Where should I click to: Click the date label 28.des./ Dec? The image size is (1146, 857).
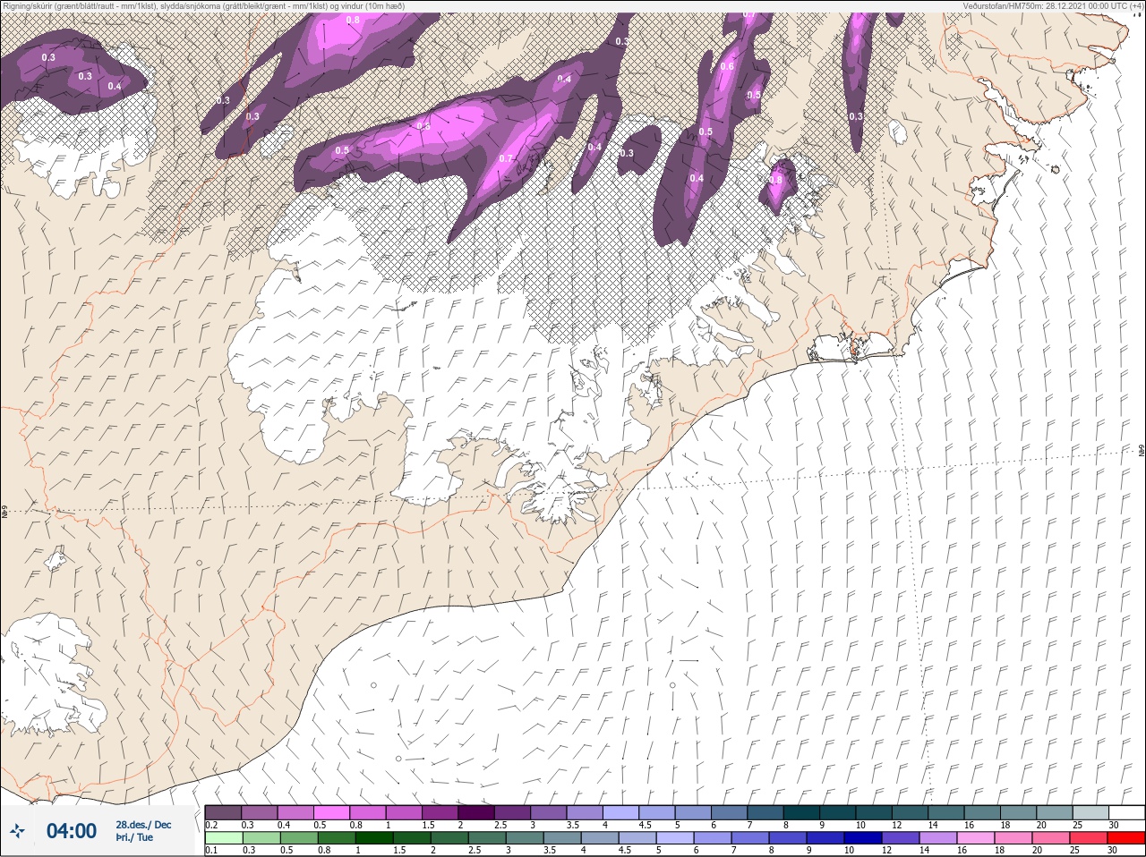point(143,825)
